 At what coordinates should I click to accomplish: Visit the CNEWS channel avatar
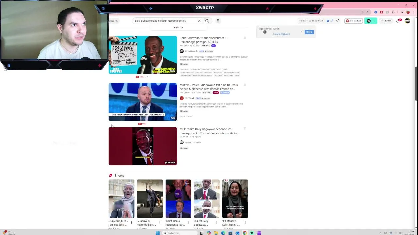tap(182, 98)
